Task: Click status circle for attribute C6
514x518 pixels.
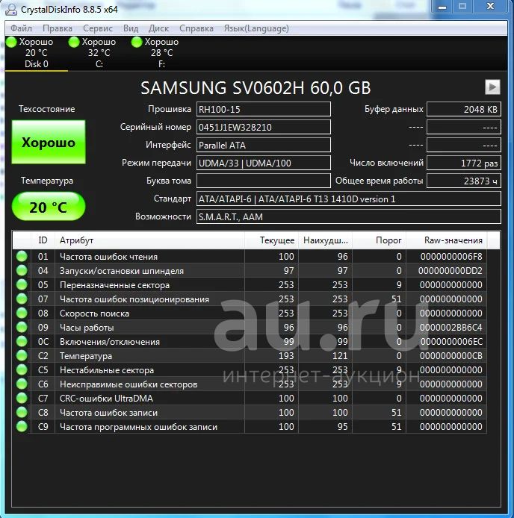Action: point(22,384)
